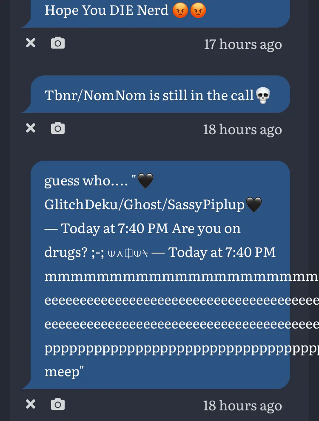Click the word "meep" closing the message

(x=62, y=372)
